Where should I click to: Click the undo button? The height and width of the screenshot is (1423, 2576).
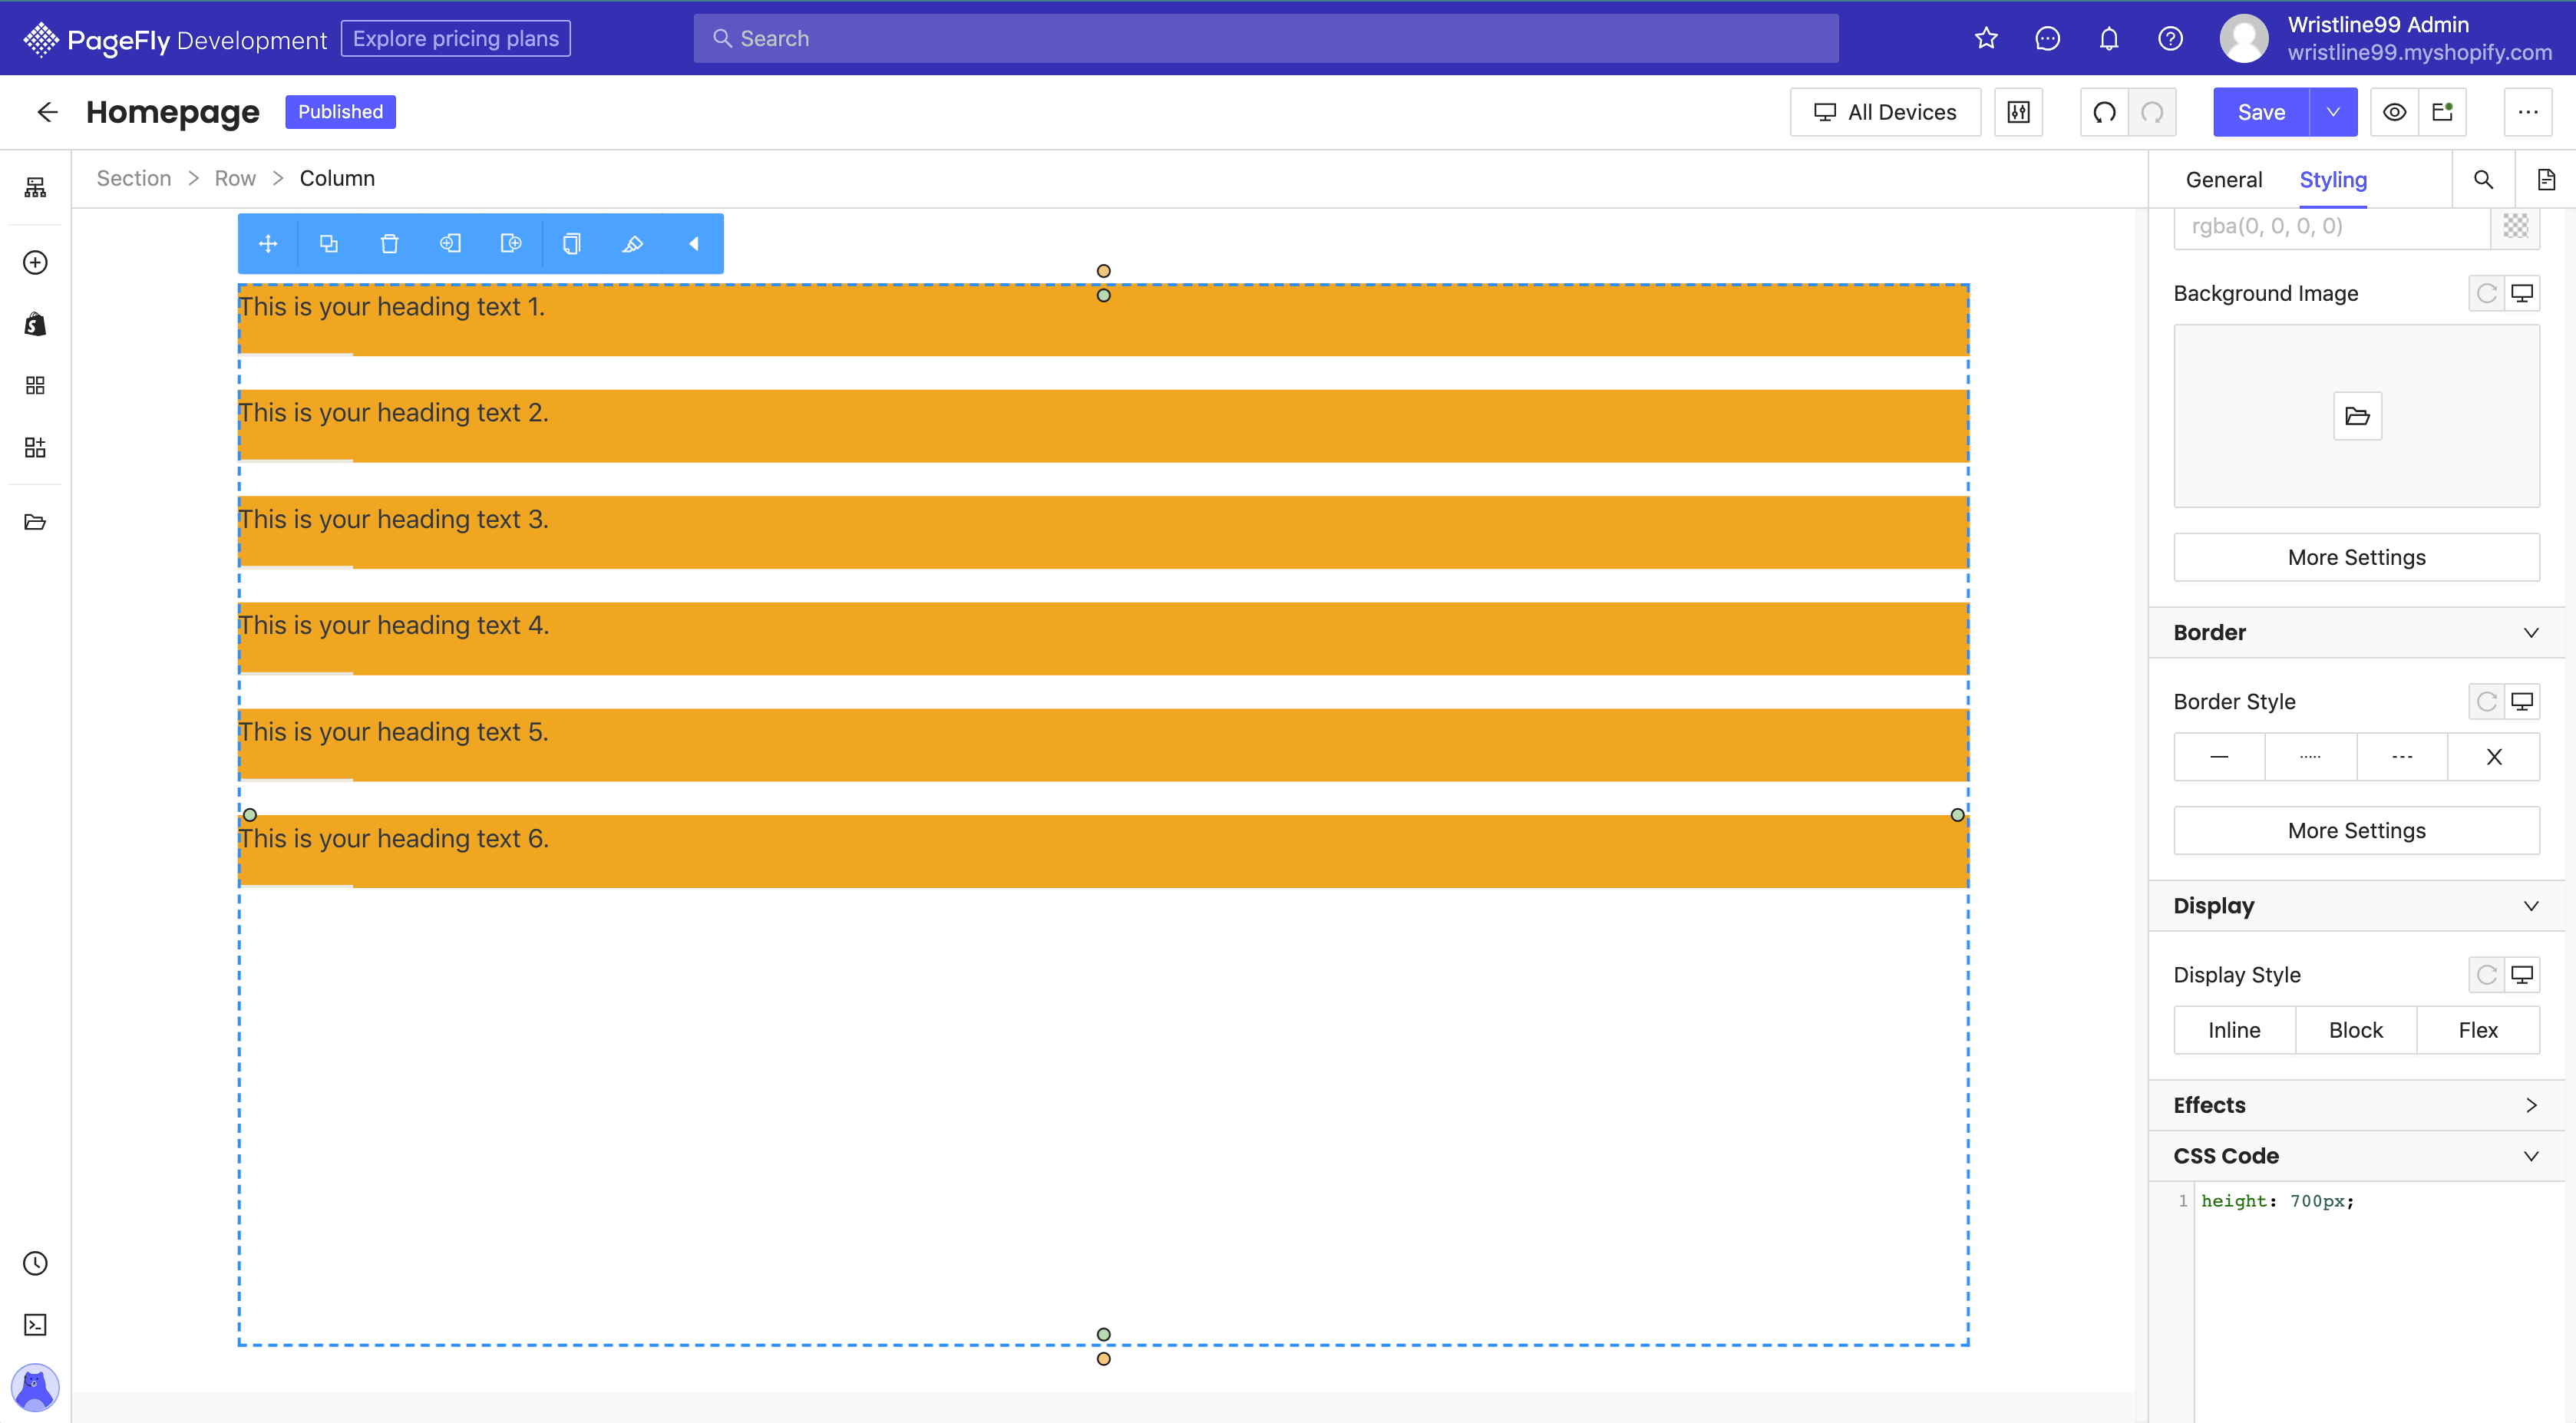pyautogui.click(x=2105, y=112)
